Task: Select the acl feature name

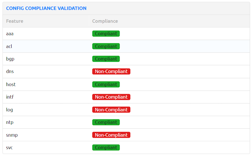Action: [x=9, y=46]
